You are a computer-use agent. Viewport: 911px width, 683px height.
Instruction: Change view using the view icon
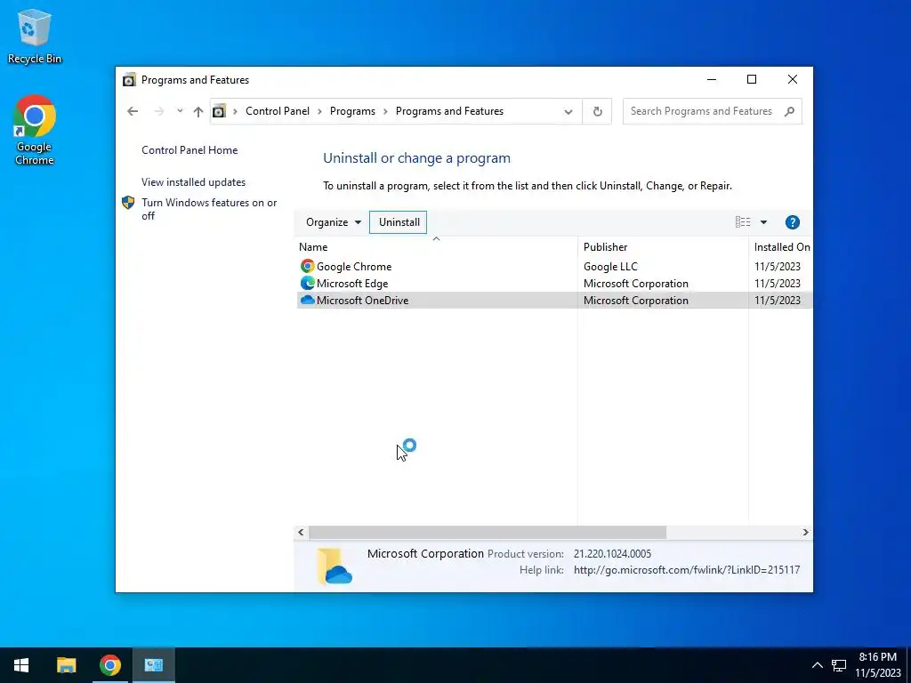[x=743, y=221]
